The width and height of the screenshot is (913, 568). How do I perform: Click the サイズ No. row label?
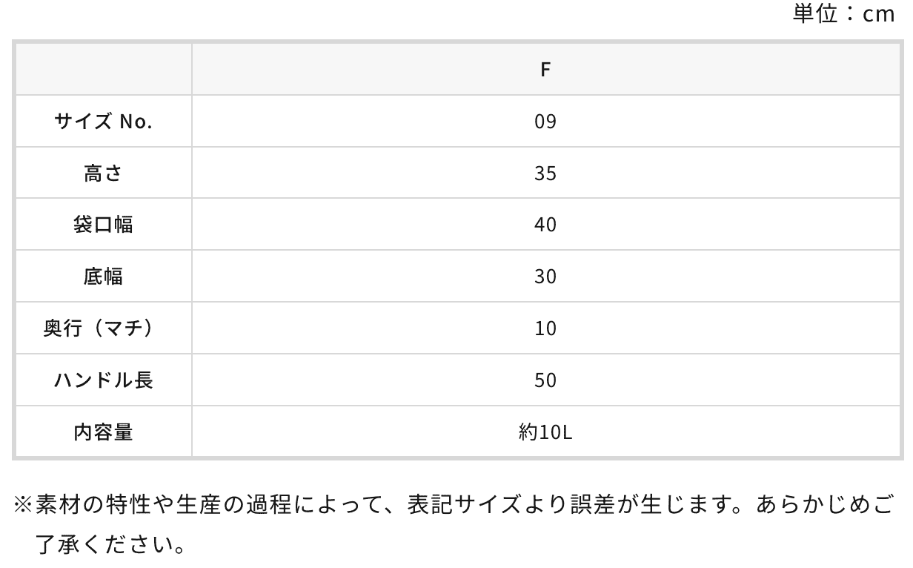103,122
